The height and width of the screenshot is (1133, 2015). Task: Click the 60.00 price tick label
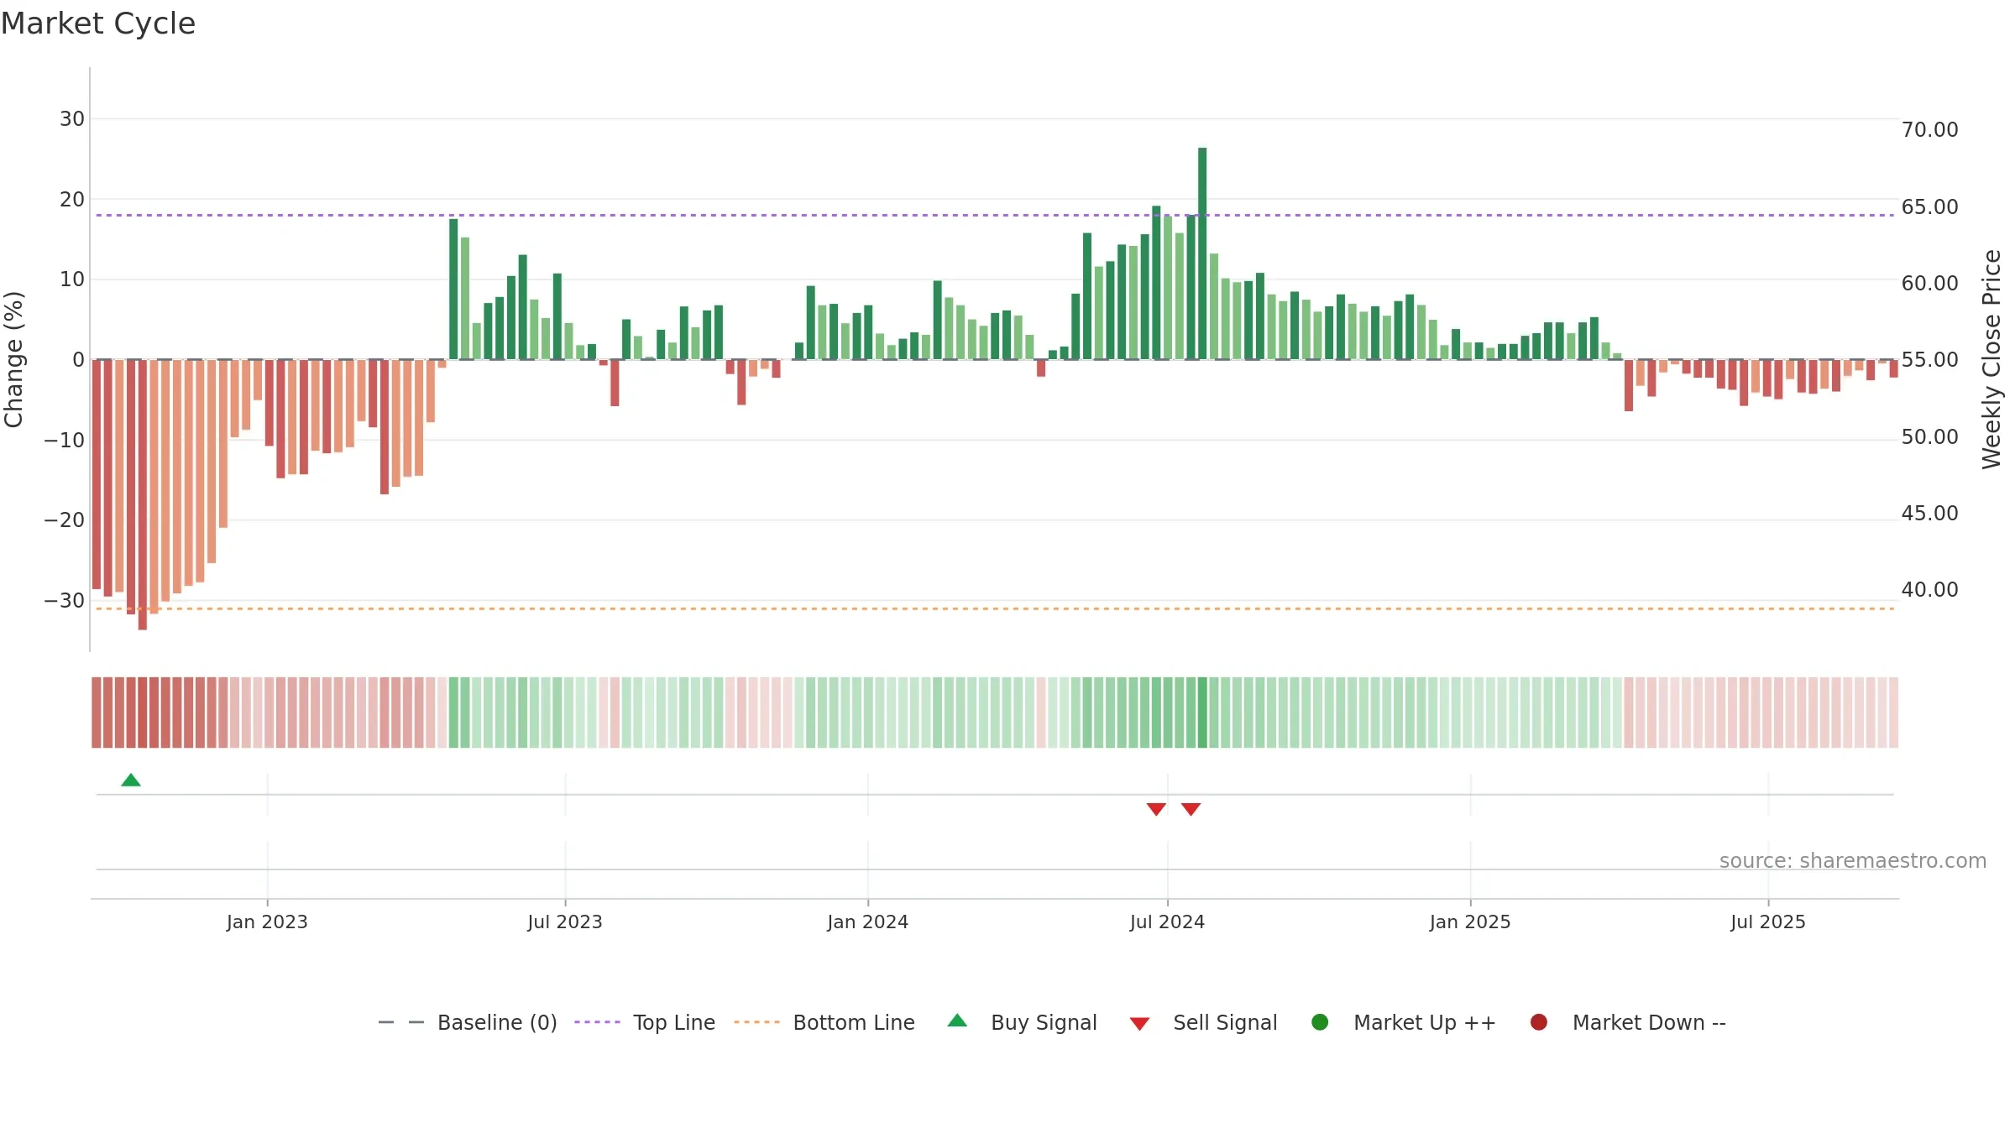(1929, 284)
